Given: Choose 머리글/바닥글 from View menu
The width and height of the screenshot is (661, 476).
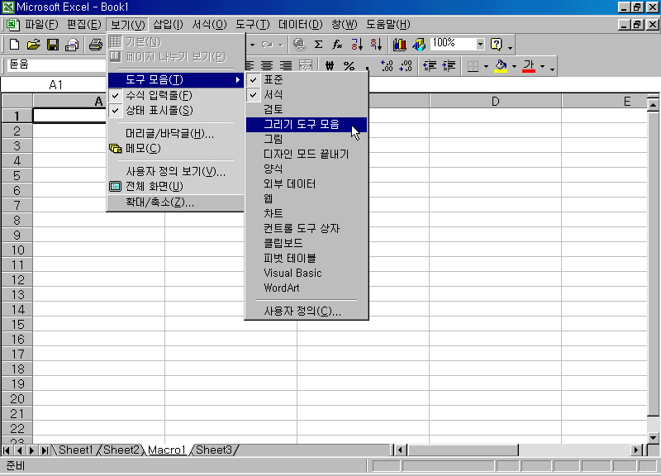Looking at the screenshot, I should 175,134.
